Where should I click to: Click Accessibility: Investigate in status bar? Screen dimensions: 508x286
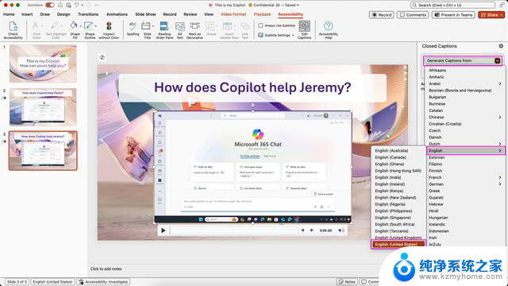point(104,282)
